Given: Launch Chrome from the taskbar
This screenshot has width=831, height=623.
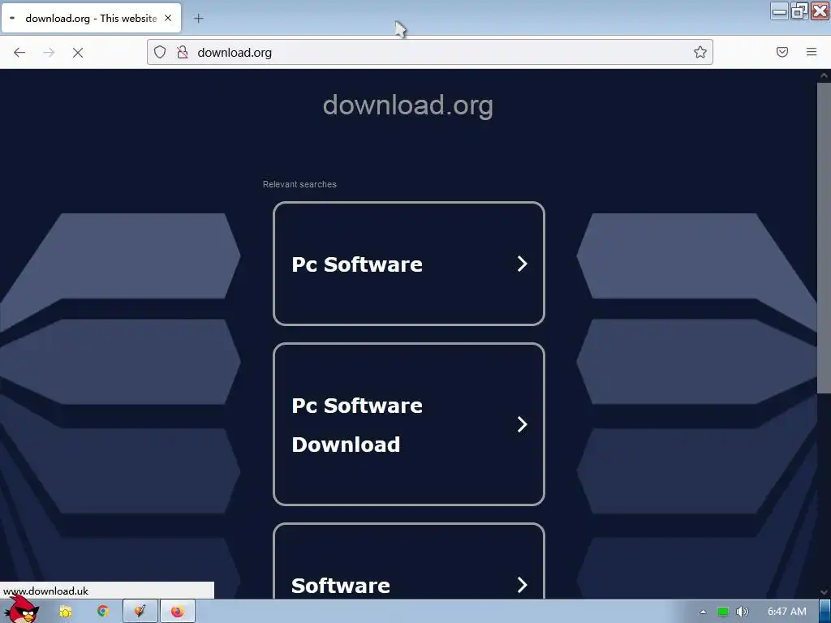Looking at the screenshot, I should (103, 611).
